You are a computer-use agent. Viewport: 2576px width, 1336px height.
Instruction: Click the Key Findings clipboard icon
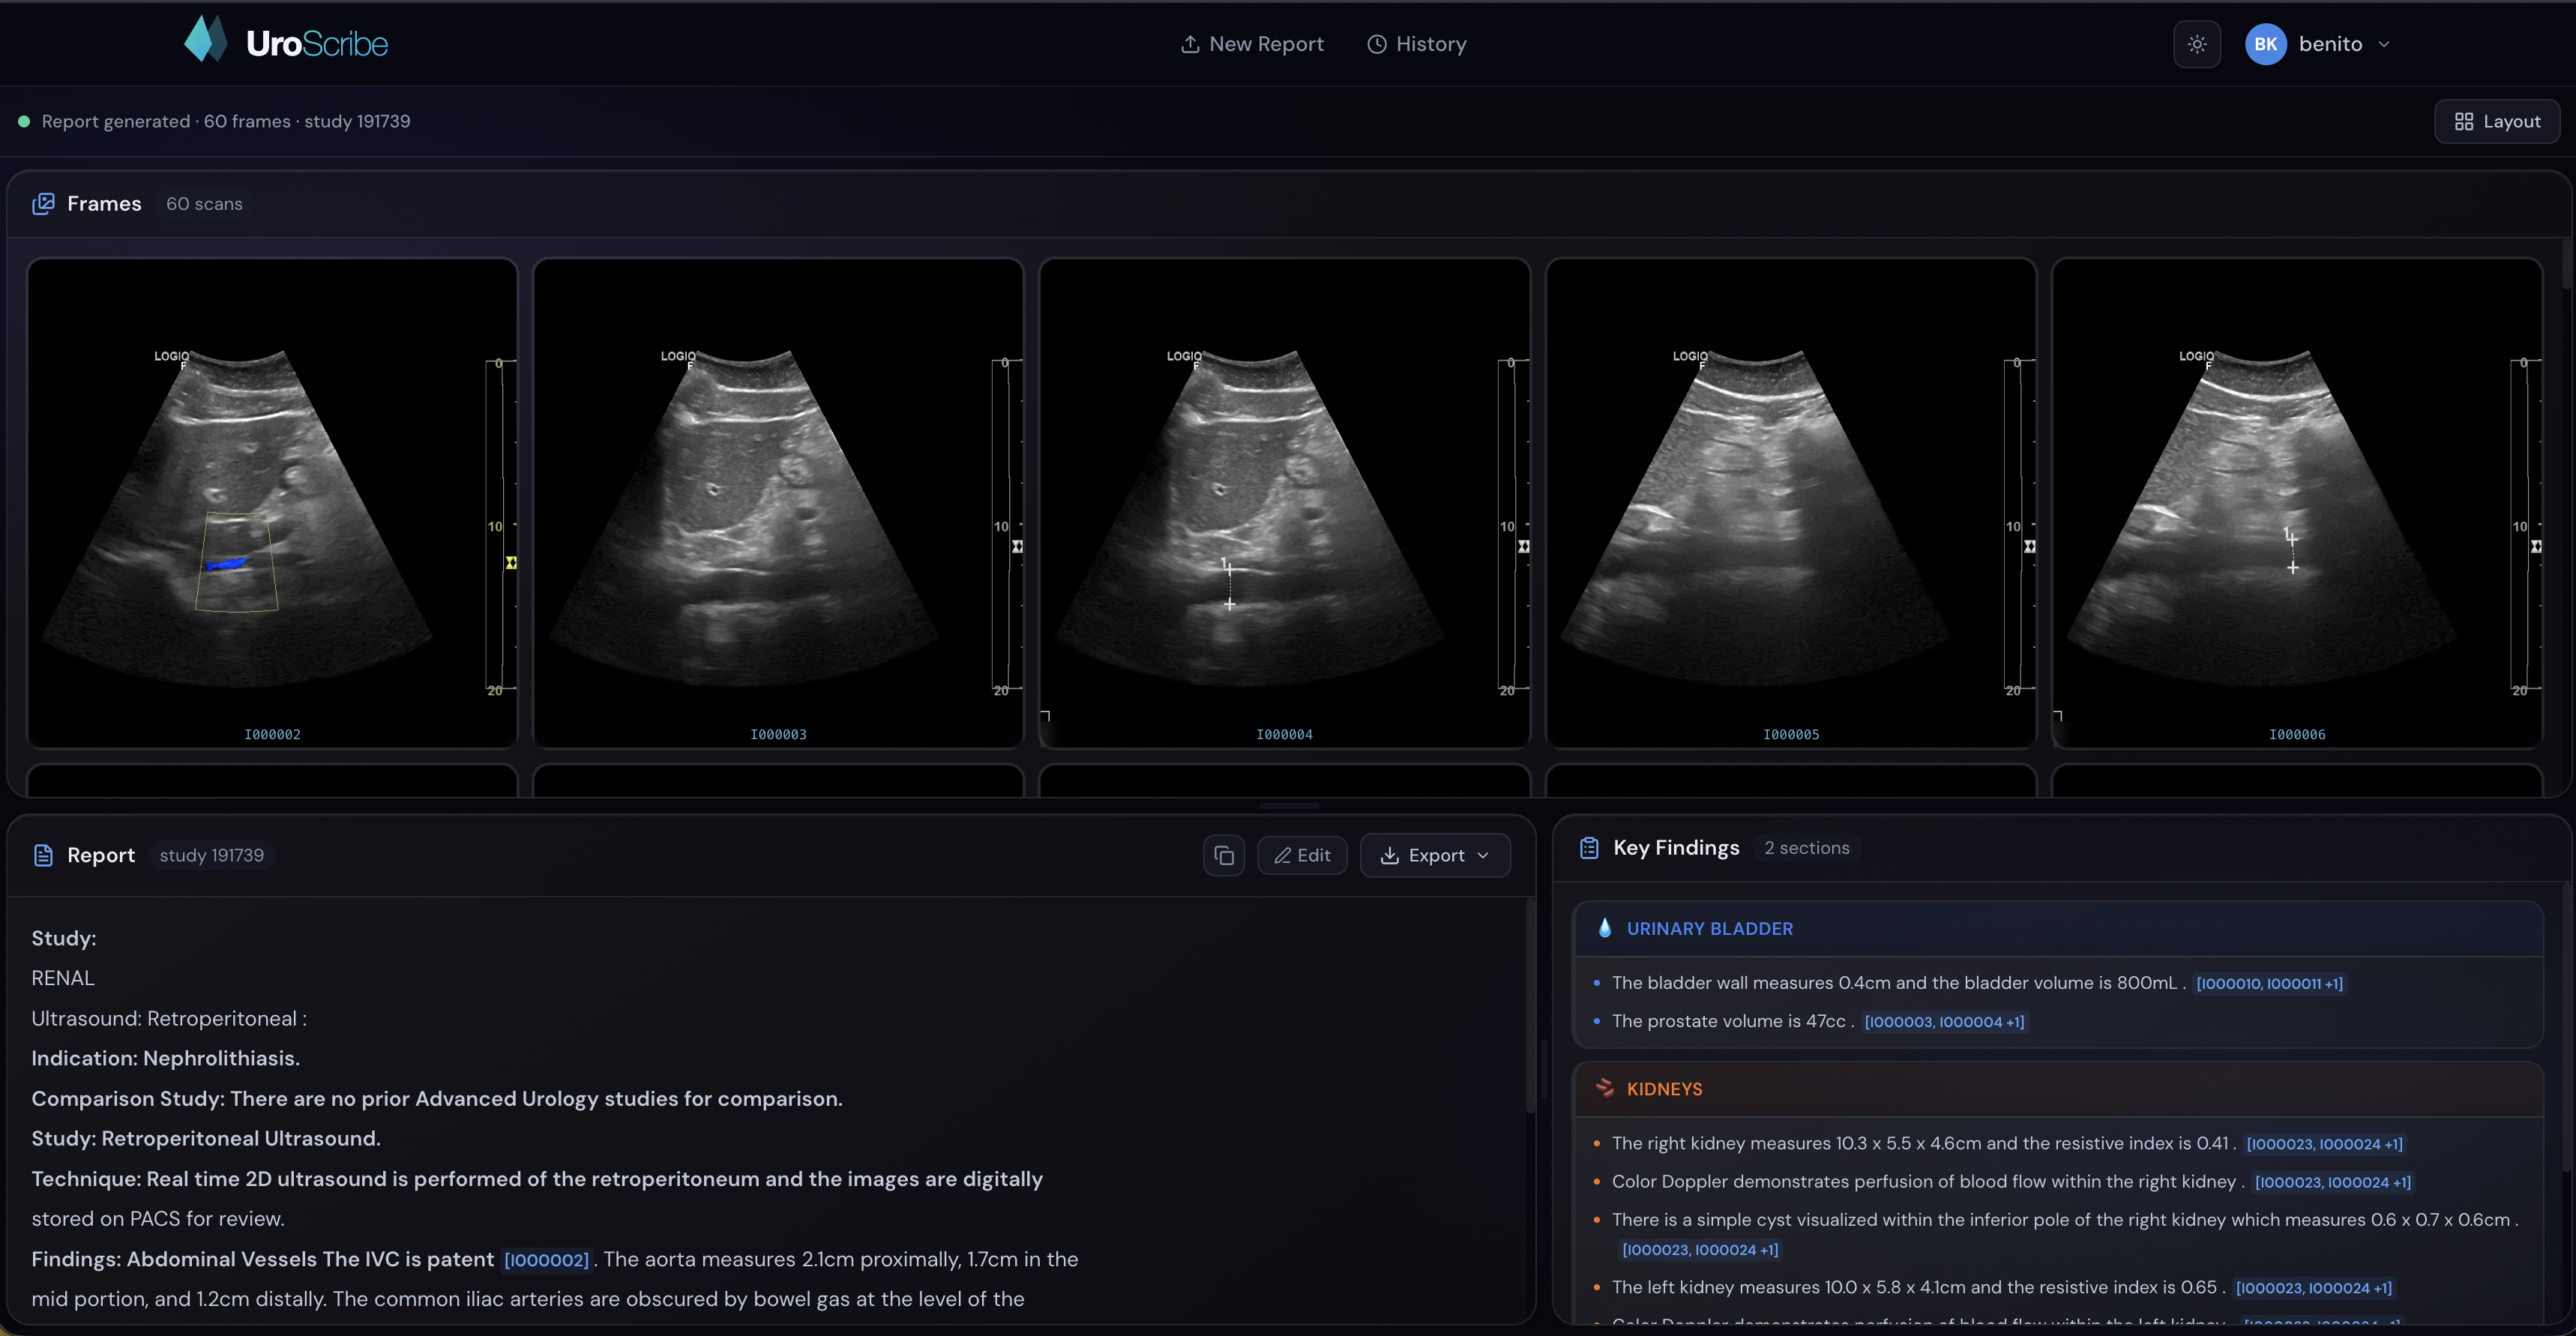tap(1588, 848)
